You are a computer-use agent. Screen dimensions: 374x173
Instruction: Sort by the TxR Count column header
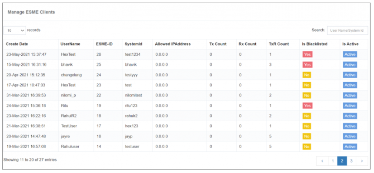279,44
